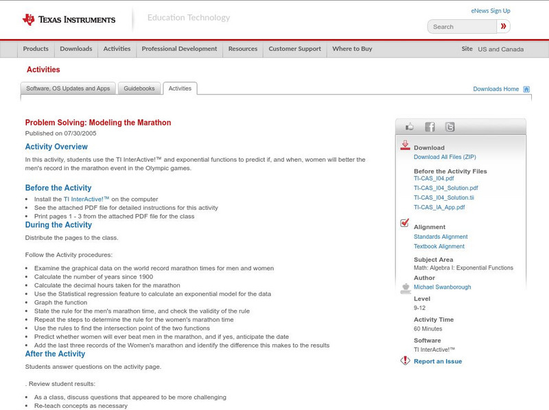The image size is (549, 410).
Task: Select the Activities tab
Action: click(x=180, y=88)
